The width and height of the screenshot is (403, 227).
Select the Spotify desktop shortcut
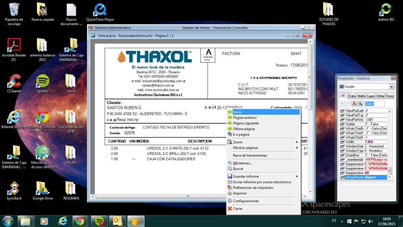tap(43, 84)
